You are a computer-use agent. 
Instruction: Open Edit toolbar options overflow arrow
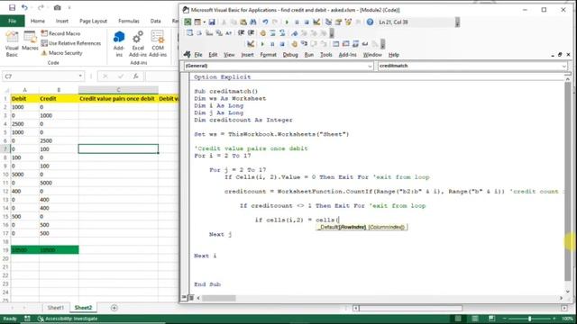pos(332,33)
